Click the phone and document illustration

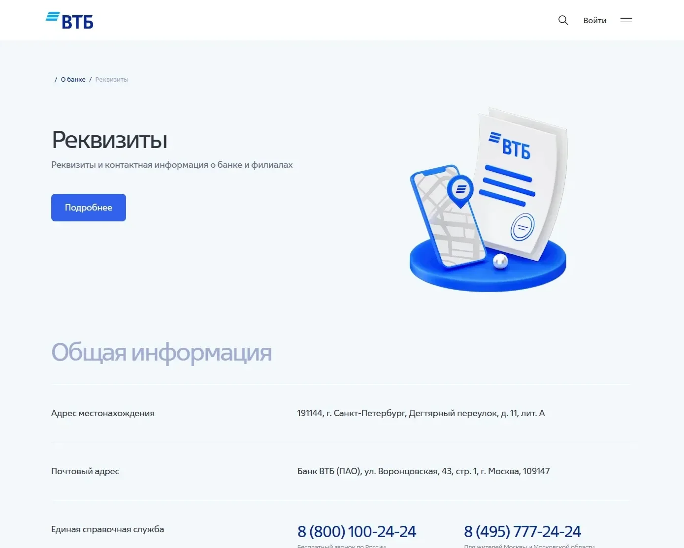click(488, 200)
